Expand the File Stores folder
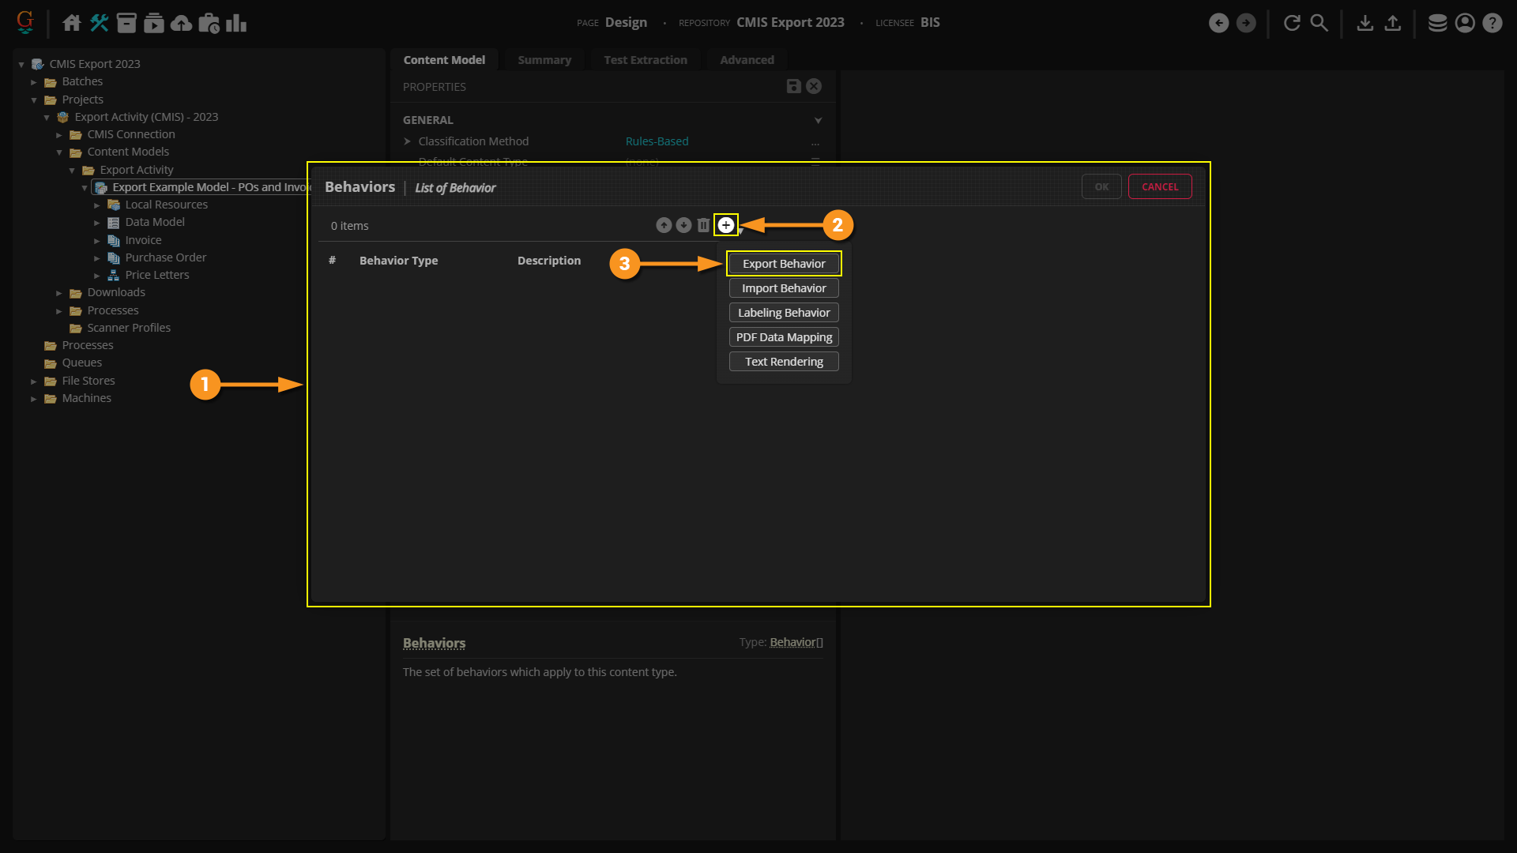 pyautogui.click(x=34, y=381)
